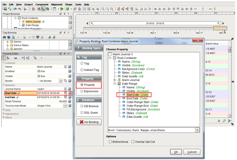Uncheck the Enabled property checkbox

(x=39, y=71)
